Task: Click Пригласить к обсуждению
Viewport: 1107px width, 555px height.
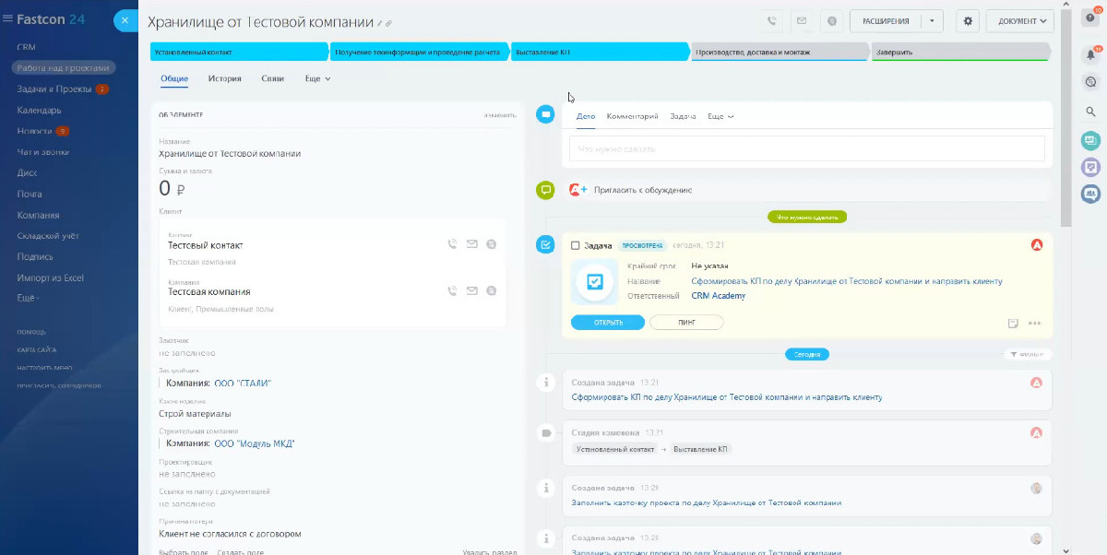Action: [643, 190]
